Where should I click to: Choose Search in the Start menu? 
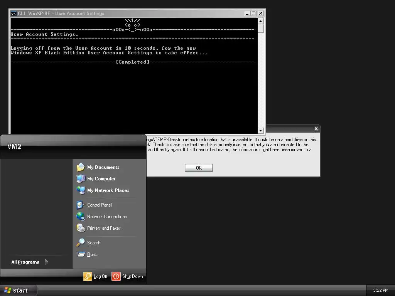tap(94, 243)
